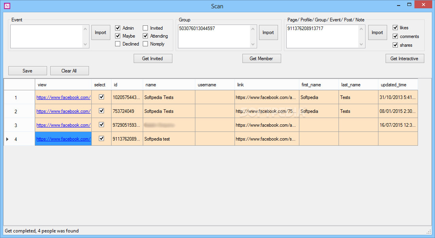The height and width of the screenshot is (238, 435).
Task: Click the date cell starting 08/01/2015
Action: pos(398,111)
